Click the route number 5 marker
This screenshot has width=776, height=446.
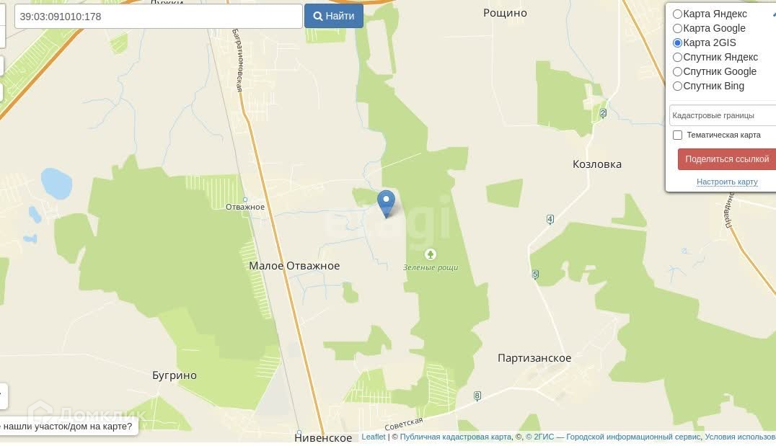pyautogui.click(x=535, y=275)
